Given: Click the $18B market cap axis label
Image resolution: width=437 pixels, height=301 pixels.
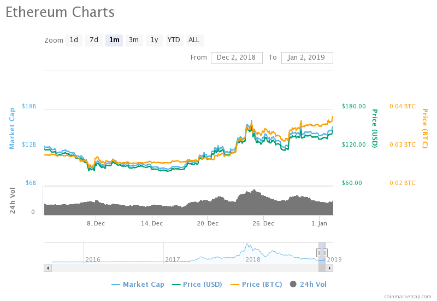Looking at the screenshot, I should (x=29, y=106).
